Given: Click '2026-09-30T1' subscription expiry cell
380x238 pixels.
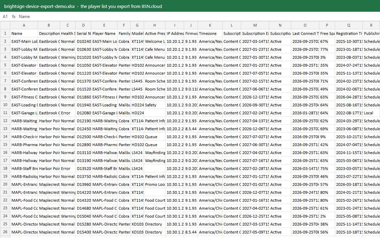Looking at the screenshot, I should click(x=255, y=105).
